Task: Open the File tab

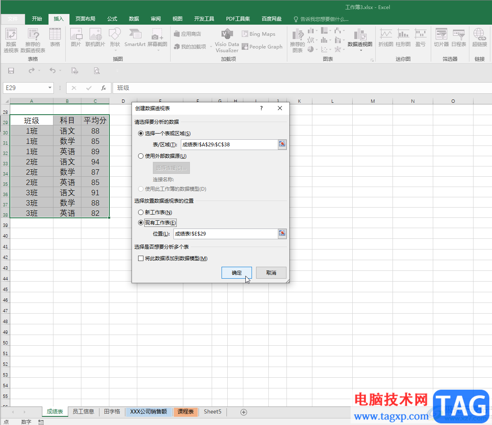Action: (x=13, y=19)
